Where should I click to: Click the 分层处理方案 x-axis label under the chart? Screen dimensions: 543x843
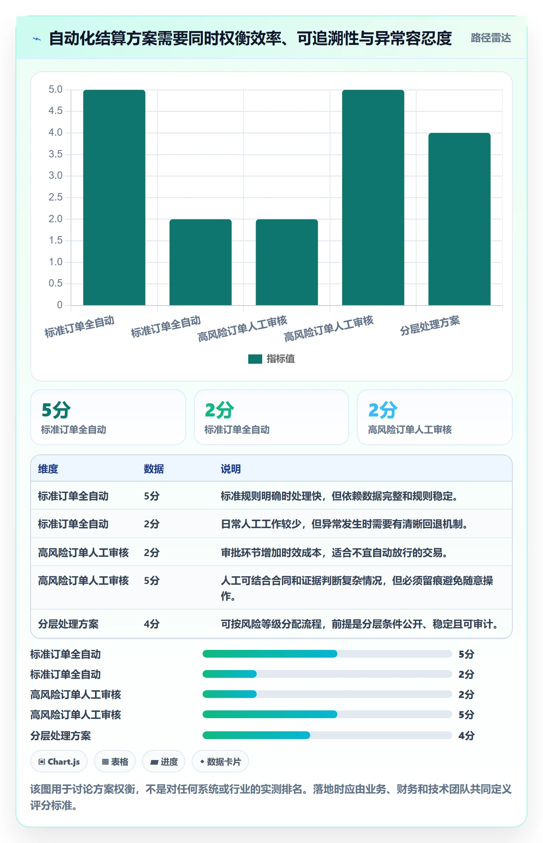[430, 326]
